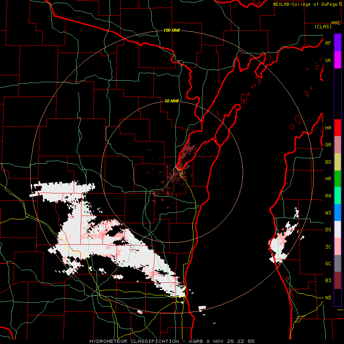344x344 pixels.
Task: Click the GC gray legend swatch
Action: (338, 263)
